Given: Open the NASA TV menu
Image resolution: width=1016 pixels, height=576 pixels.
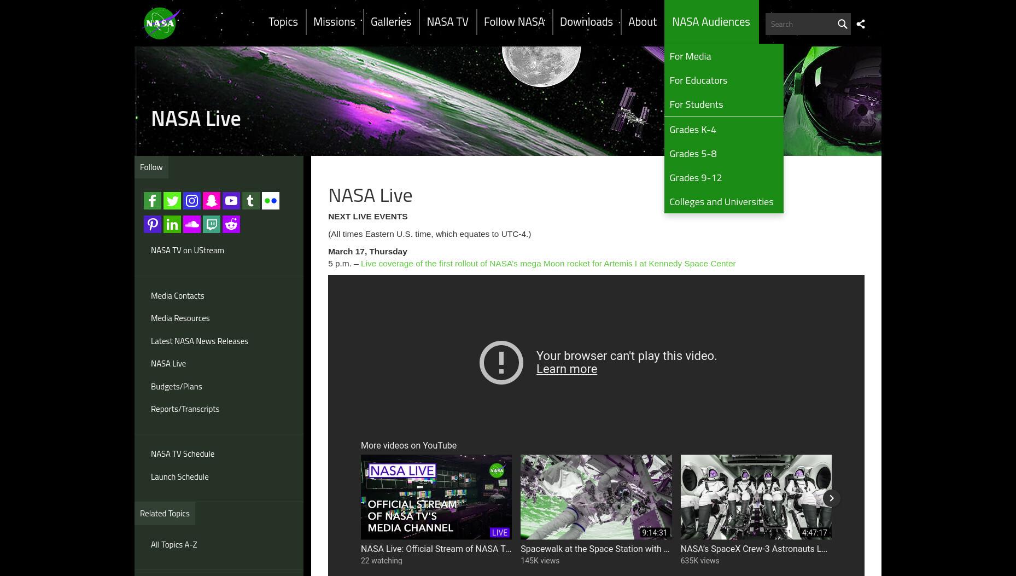Looking at the screenshot, I should coord(447,22).
